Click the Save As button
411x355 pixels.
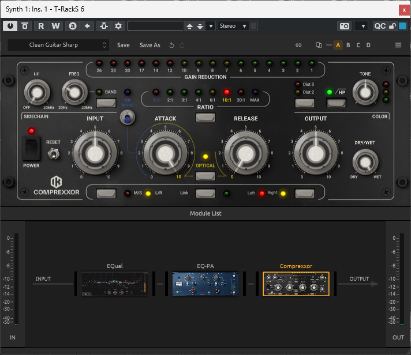pos(150,45)
